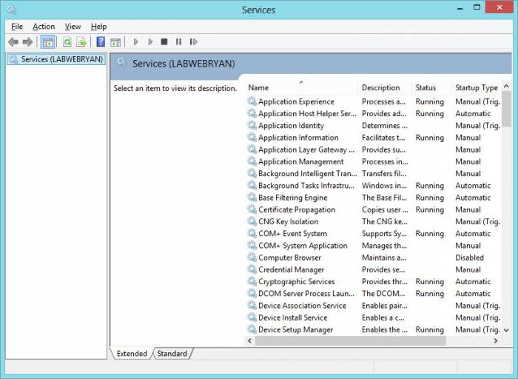
Task: Open the File menu
Action: coord(17,27)
